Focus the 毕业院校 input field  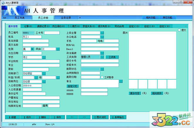tap(41, 61)
